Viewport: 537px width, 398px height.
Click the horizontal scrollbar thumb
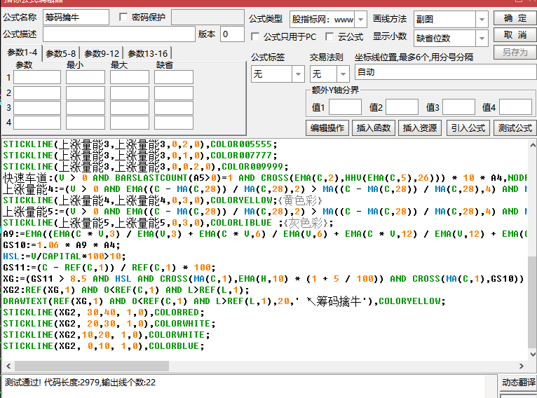pos(92,366)
